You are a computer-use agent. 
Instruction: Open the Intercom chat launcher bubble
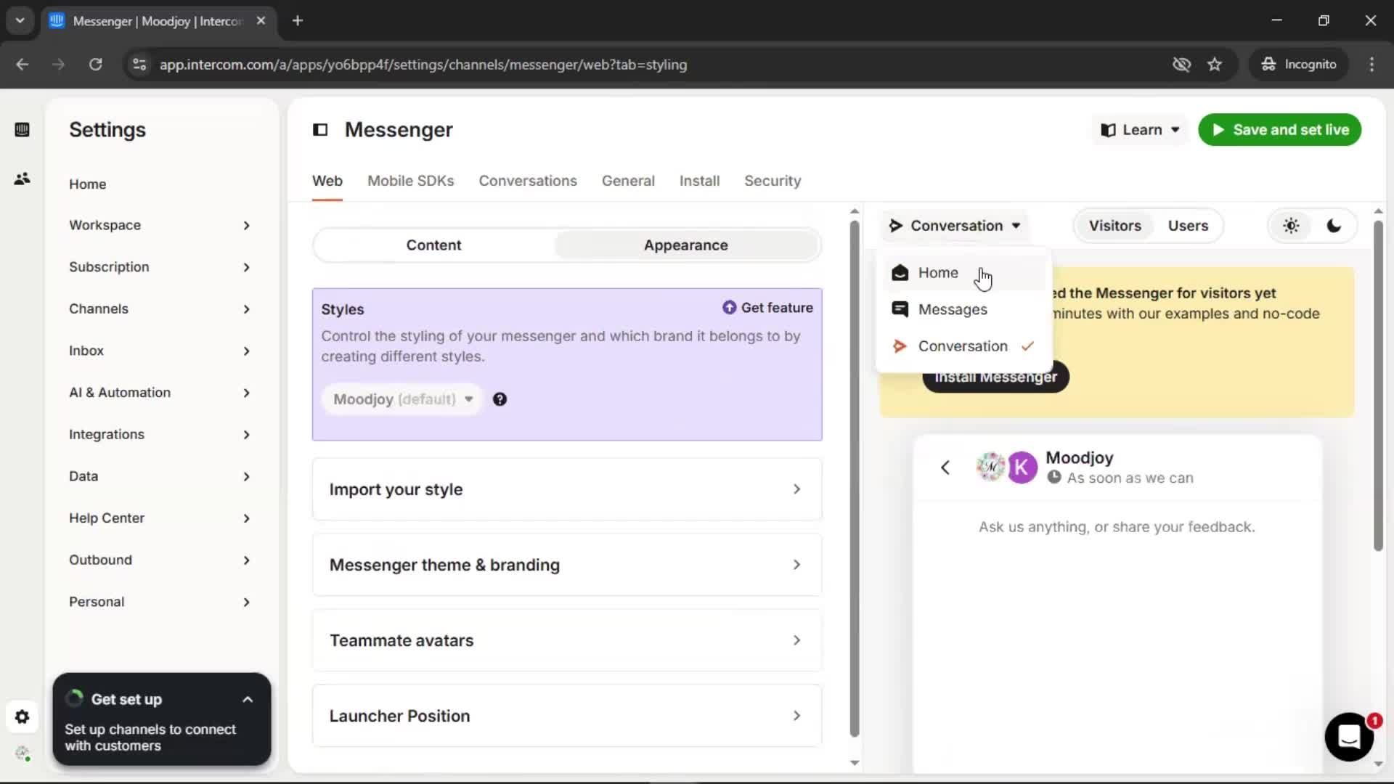pos(1349,737)
